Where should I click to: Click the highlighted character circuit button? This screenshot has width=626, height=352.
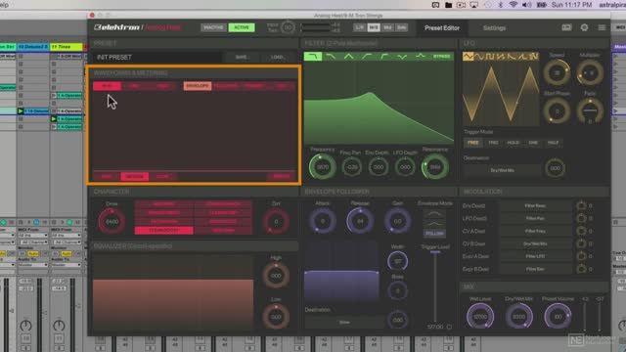click(163, 231)
